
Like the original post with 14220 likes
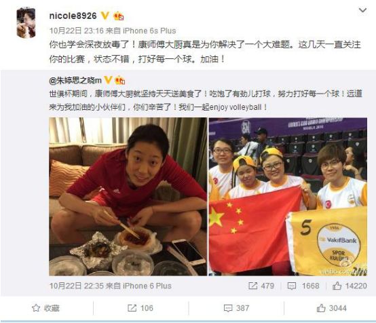(x=350, y=286)
